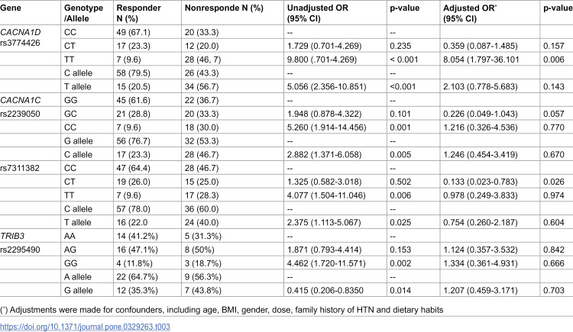Click the footnote about confounder adjustments
The height and width of the screenshot is (332, 573).
click(222, 310)
